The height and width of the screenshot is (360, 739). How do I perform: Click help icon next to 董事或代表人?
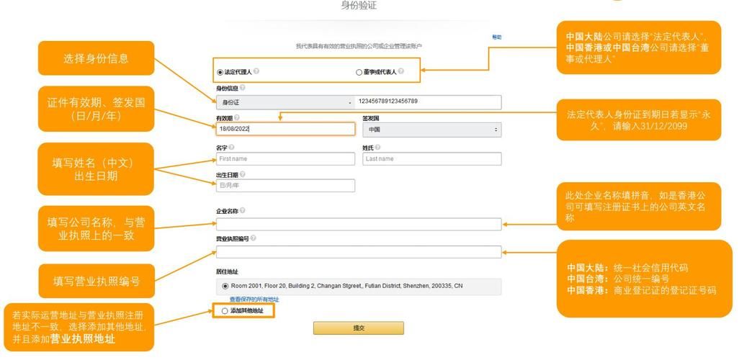400,71
